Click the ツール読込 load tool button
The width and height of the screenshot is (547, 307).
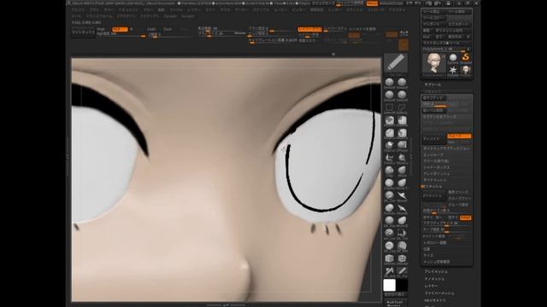tap(434, 11)
